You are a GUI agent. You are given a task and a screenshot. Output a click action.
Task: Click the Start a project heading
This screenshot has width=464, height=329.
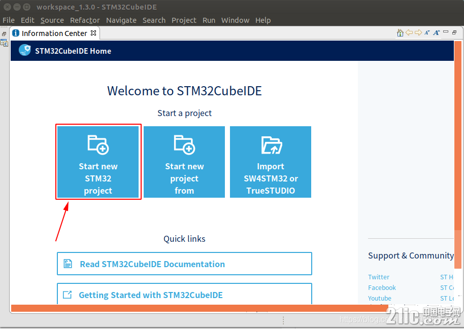pos(184,113)
